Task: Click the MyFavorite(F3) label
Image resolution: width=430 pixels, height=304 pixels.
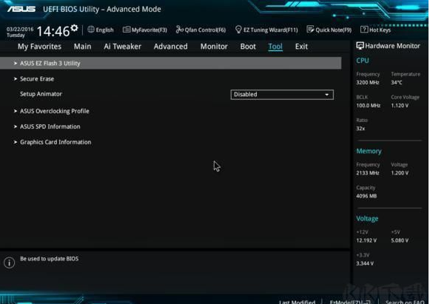Action: pos(150,30)
